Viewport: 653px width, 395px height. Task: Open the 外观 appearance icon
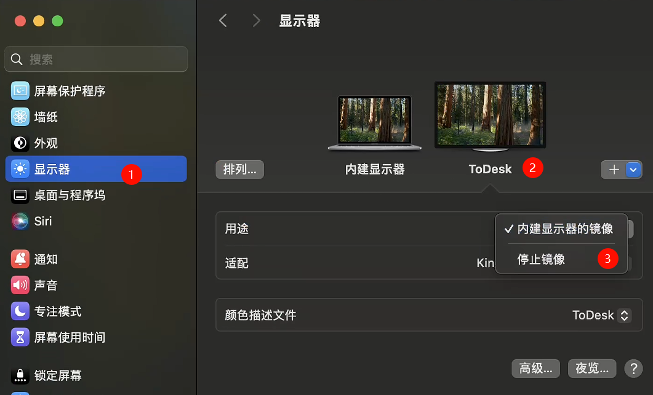20,143
